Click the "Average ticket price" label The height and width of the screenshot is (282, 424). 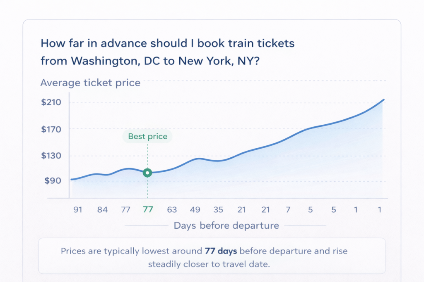coord(90,83)
